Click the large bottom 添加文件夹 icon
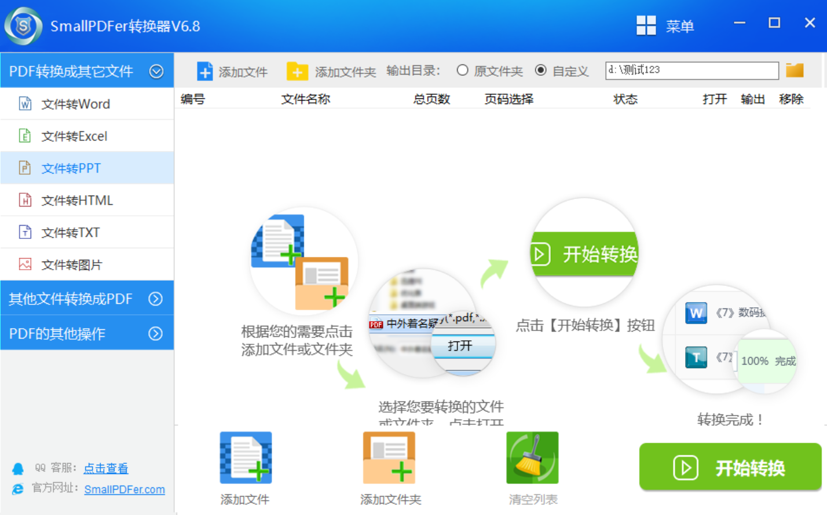Viewport: 827px width, 515px height. point(389,458)
